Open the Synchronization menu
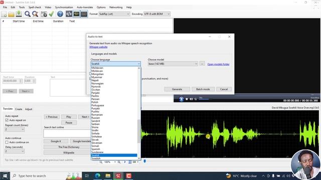This screenshot has height=180, width=321. [64, 7]
